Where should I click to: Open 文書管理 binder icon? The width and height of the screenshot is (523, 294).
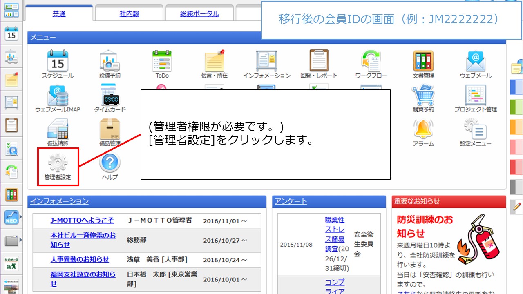(x=423, y=62)
